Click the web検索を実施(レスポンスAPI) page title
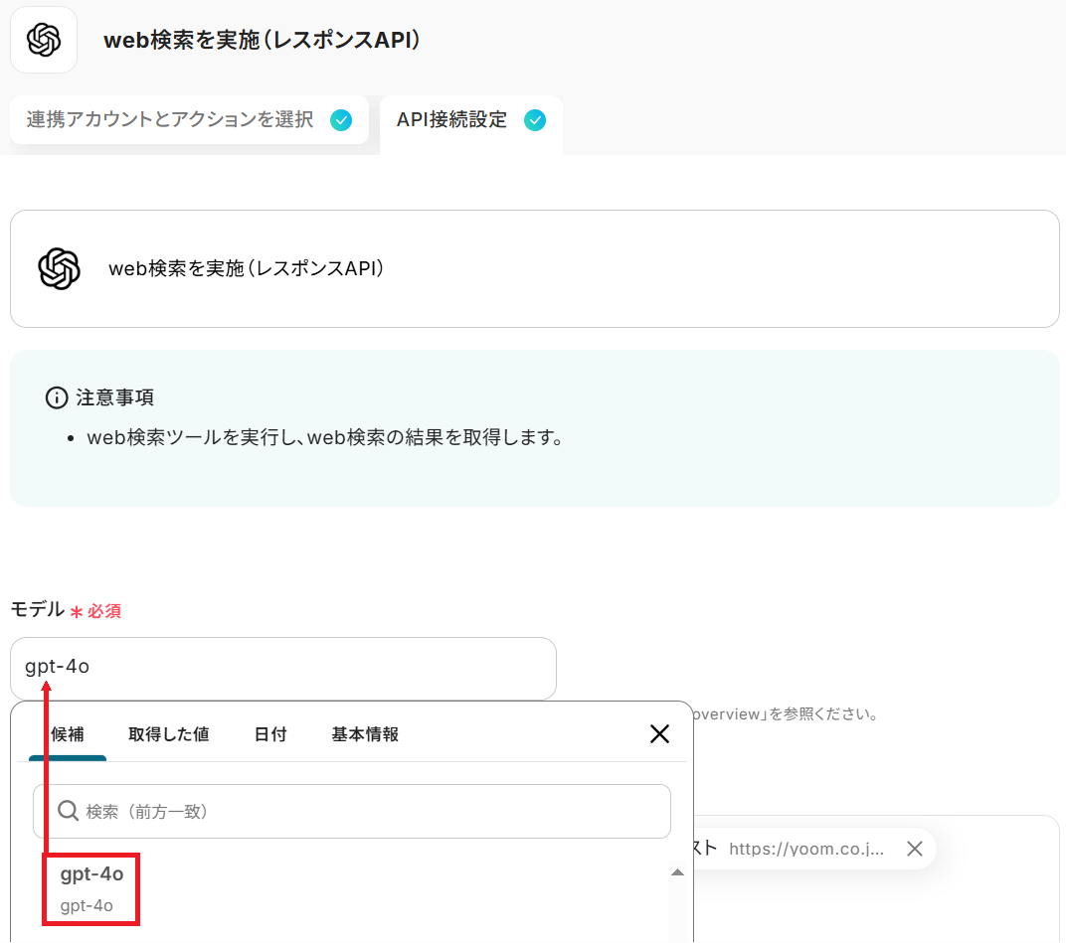 (262, 40)
